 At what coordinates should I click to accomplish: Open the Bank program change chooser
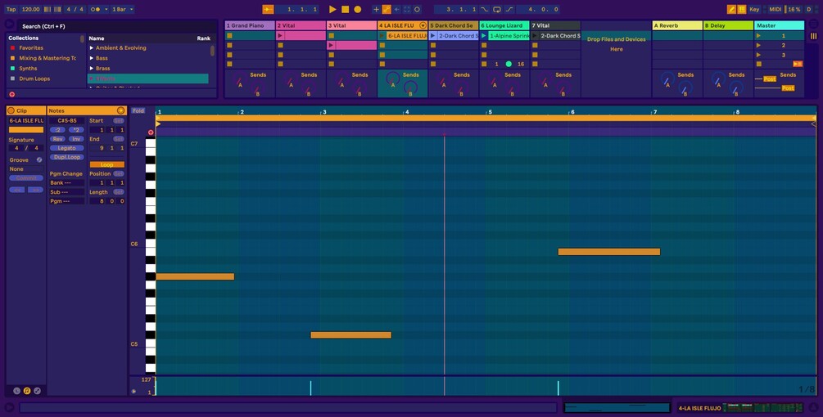66,183
